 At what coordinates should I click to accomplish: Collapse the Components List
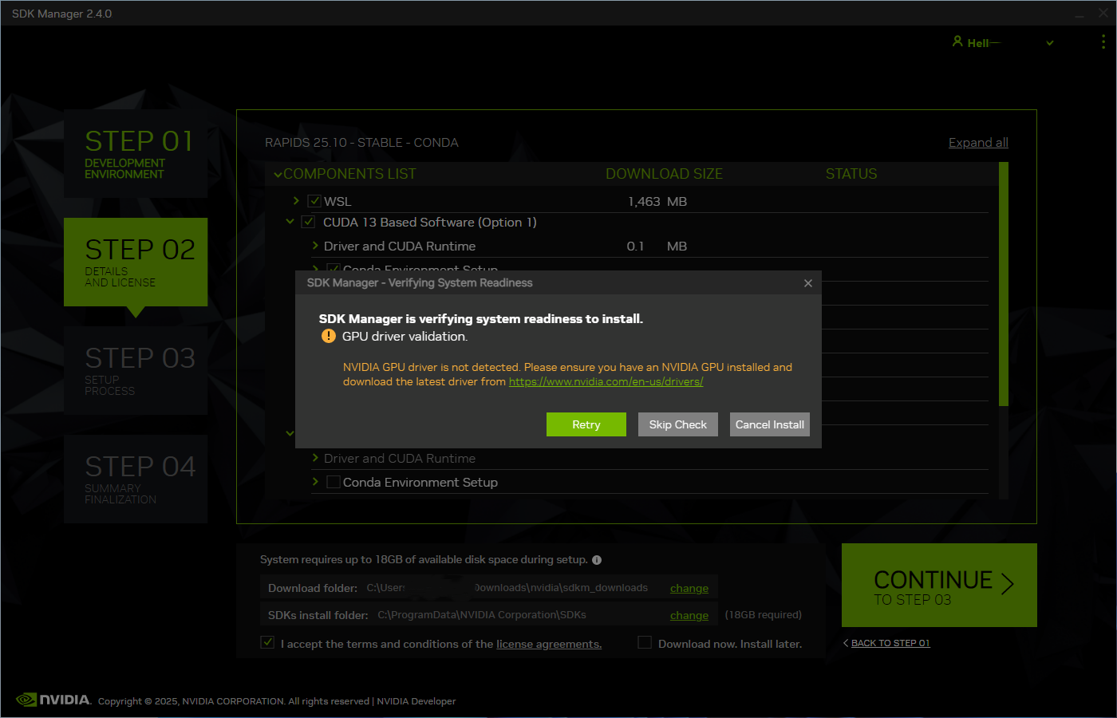278,173
